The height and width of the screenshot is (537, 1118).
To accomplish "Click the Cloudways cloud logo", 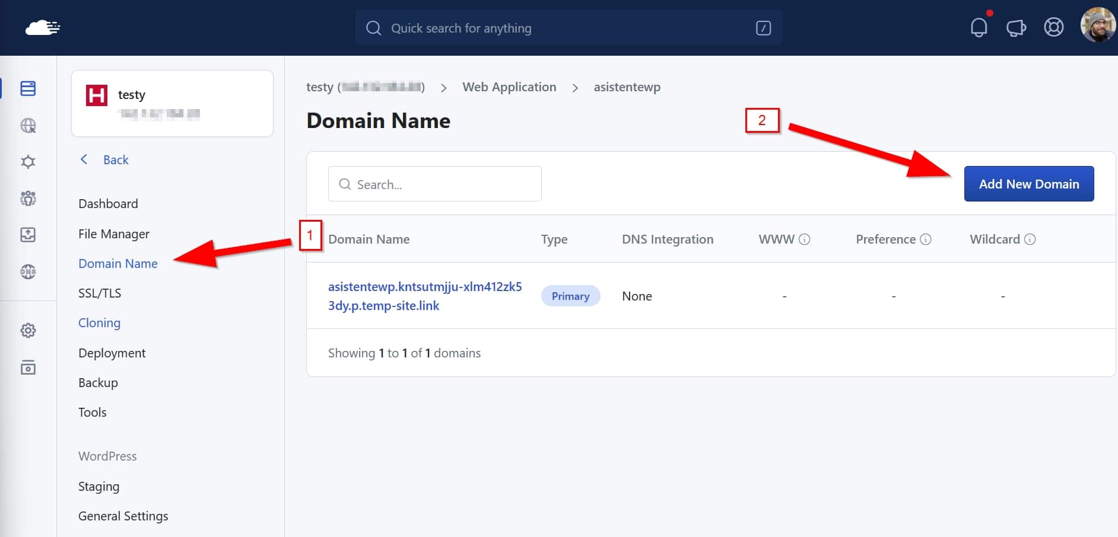I will point(42,27).
